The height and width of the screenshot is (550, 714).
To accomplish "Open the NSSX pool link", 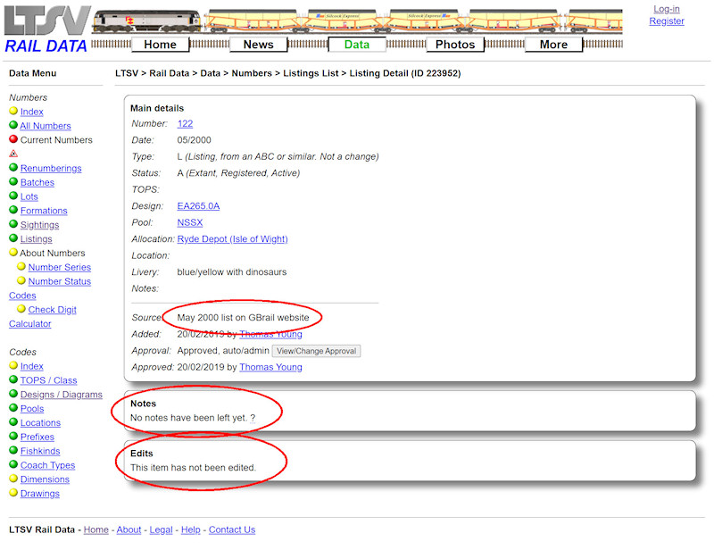I will pos(190,222).
